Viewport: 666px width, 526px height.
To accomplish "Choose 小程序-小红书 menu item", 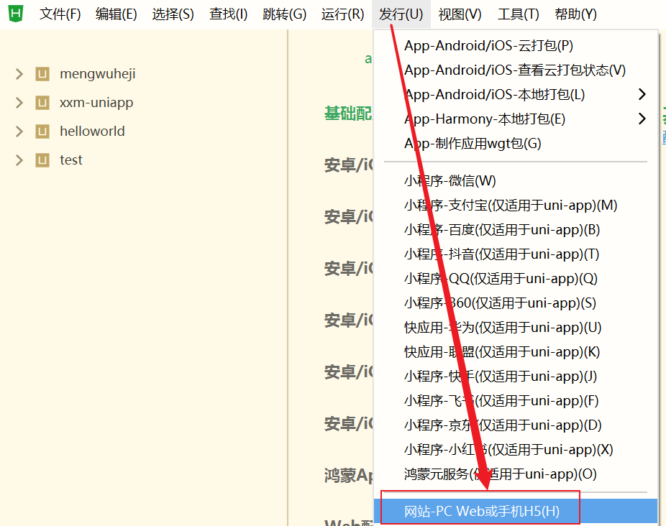I will point(516,450).
